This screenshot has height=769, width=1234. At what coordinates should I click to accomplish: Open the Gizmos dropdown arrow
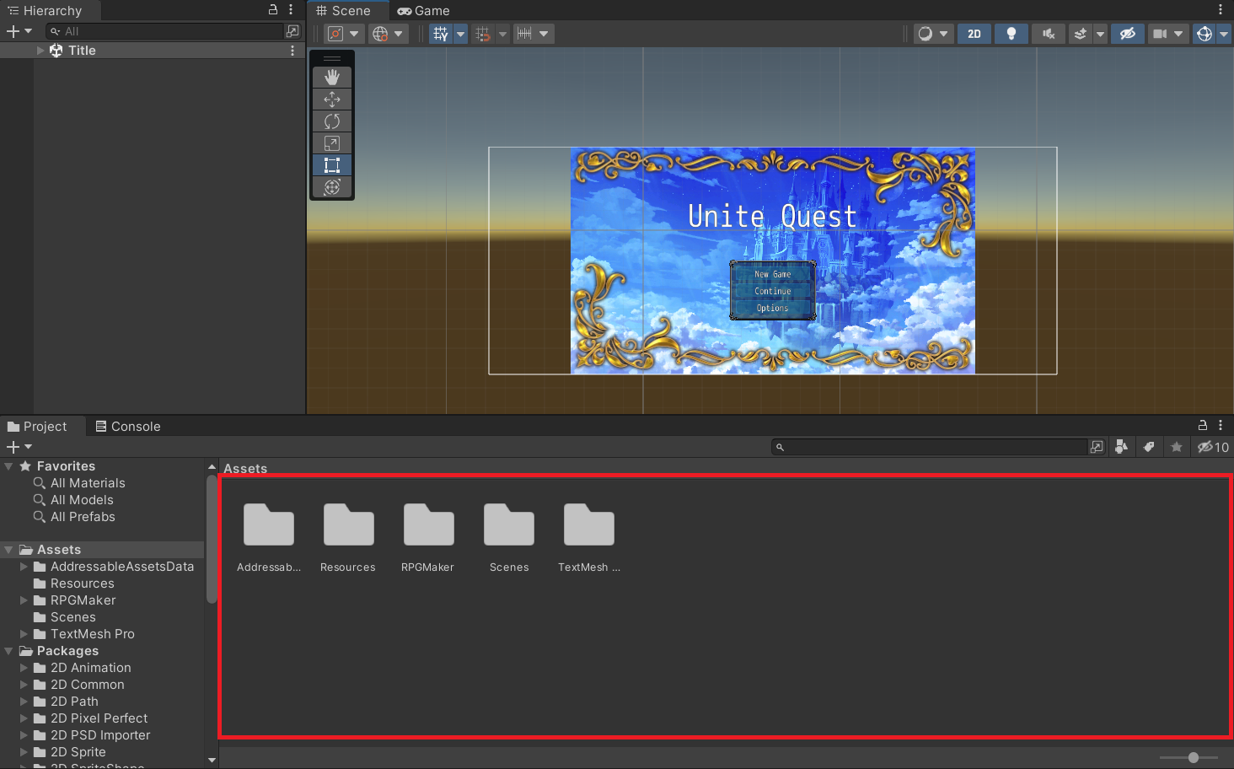pos(1224,34)
